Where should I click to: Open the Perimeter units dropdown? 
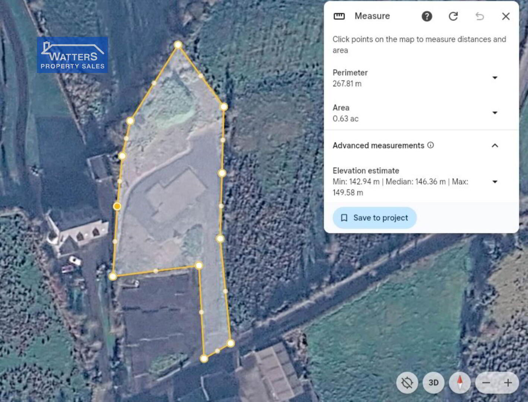click(495, 78)
